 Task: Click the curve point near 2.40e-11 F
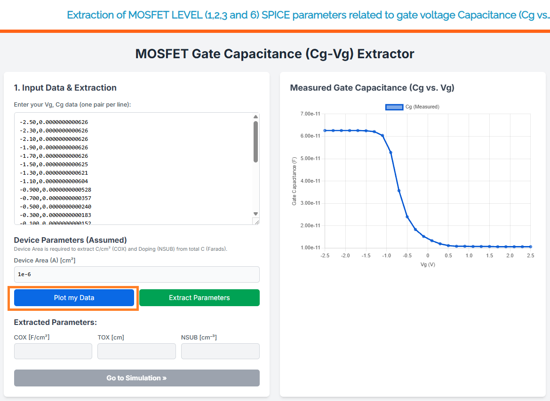[x=407, y=217]
